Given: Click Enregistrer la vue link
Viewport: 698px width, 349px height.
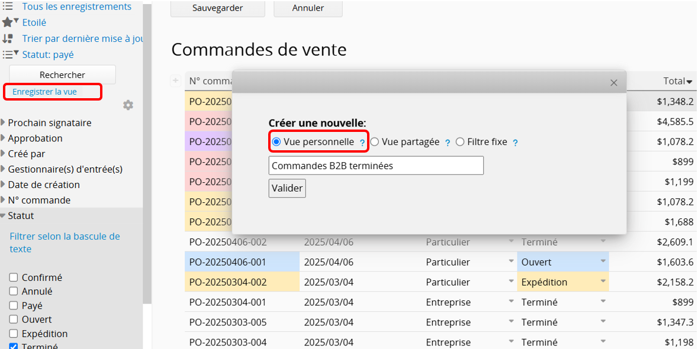Looking at the screenshot, I should (44, 92).
